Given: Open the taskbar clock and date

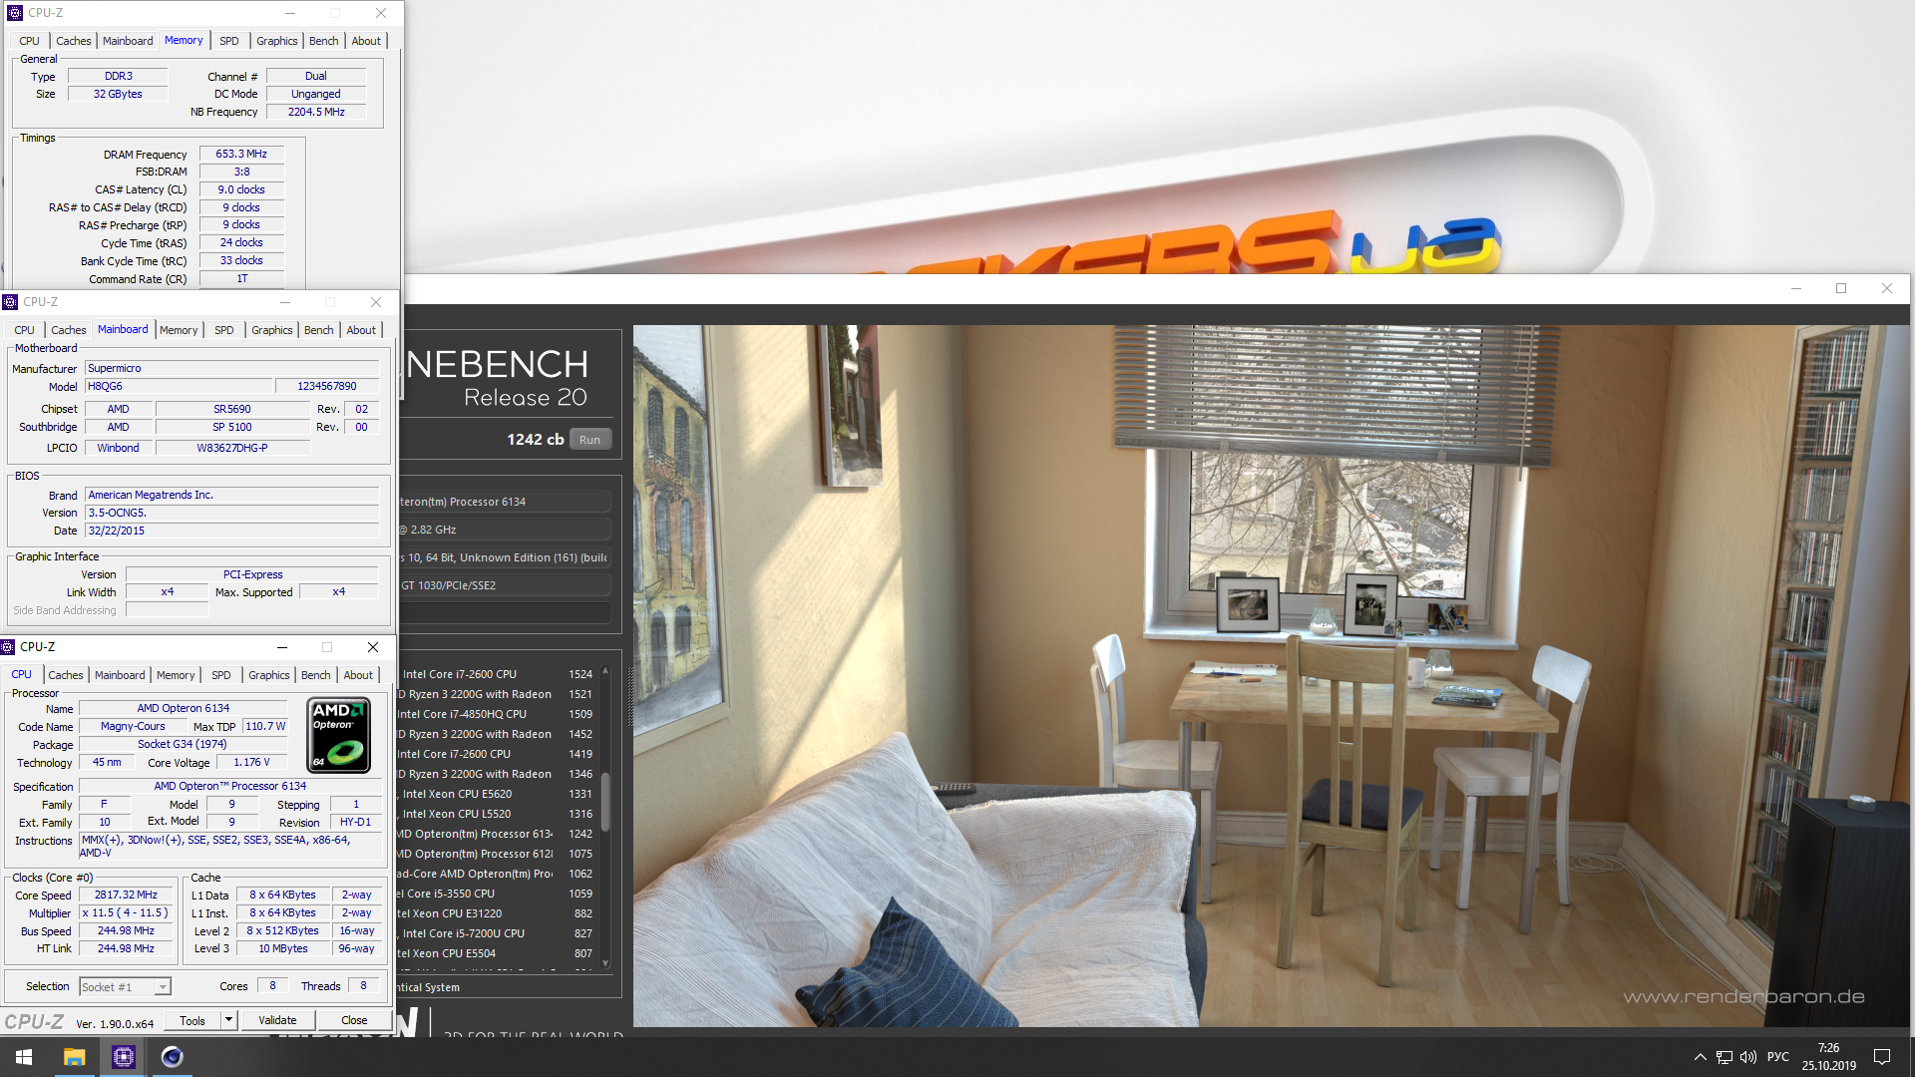Looking at the screenshot, I should tap(1828, 1057).
